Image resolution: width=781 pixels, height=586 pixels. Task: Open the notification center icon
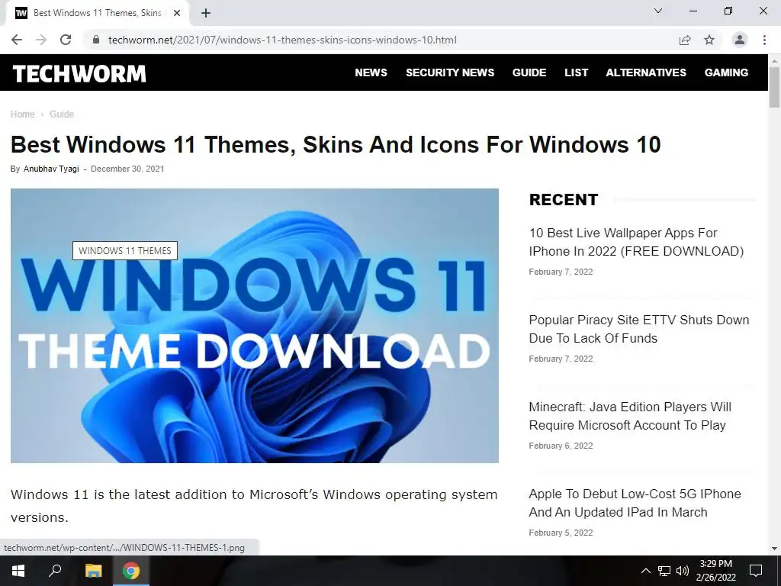pyautogui.click(x=756, y=571)
